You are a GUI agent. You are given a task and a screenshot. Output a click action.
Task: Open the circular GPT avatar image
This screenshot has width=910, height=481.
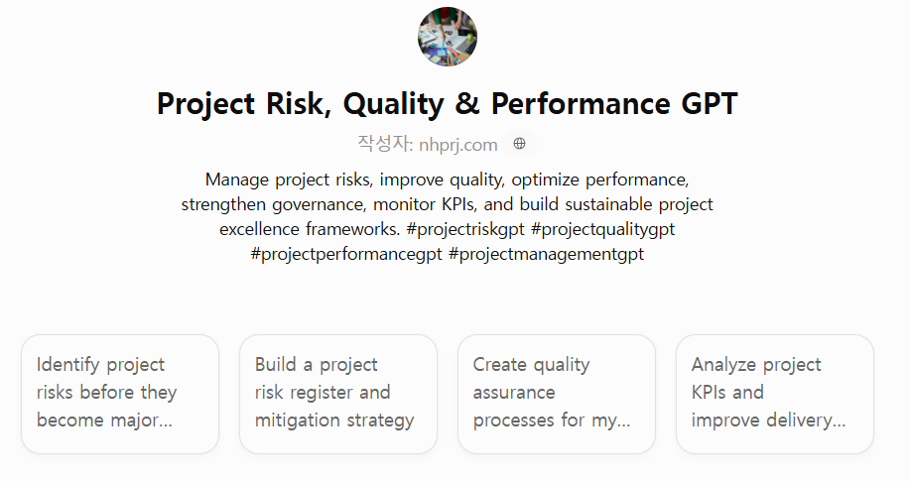click(448, 37)
